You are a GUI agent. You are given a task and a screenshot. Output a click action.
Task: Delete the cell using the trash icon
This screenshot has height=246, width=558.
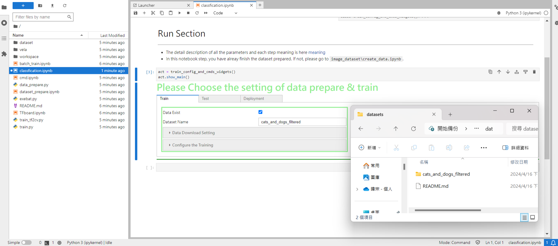click(x=534, y=72)
